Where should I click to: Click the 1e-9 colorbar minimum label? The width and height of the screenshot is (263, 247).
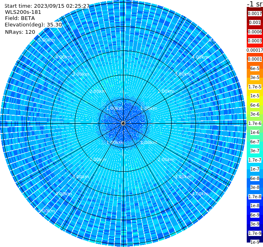click(x=255, y=242)
